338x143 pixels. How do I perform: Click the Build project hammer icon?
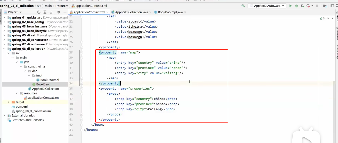click(243, 6)
